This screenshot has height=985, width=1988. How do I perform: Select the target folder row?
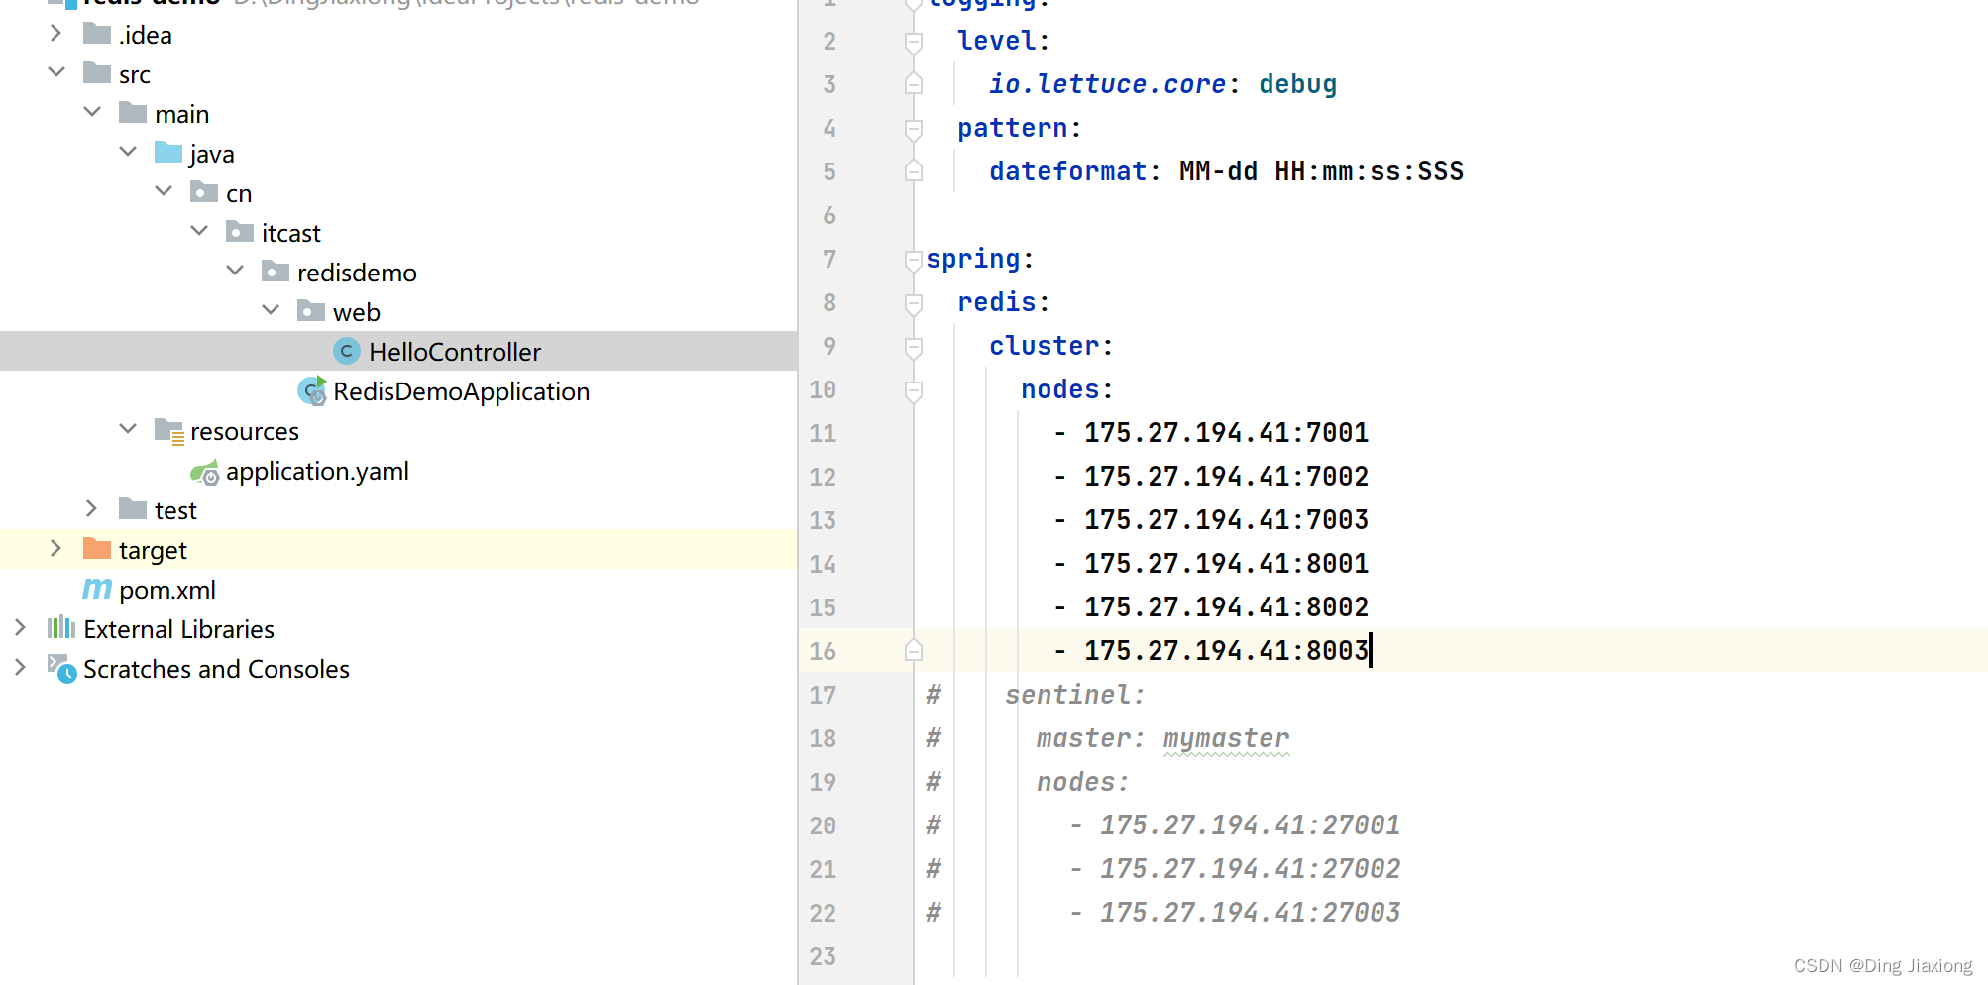398,549
